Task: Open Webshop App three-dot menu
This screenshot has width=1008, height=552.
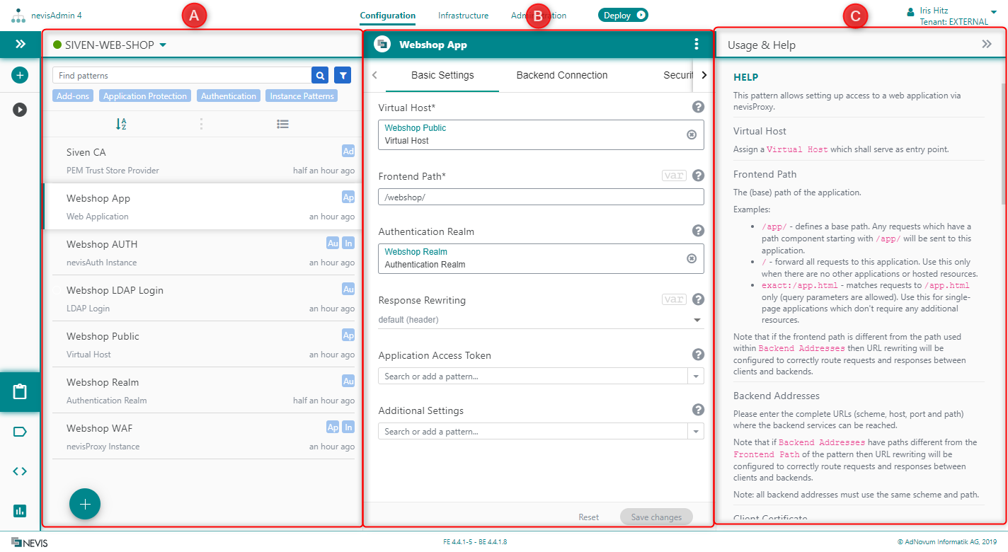Action: point(697,44)
